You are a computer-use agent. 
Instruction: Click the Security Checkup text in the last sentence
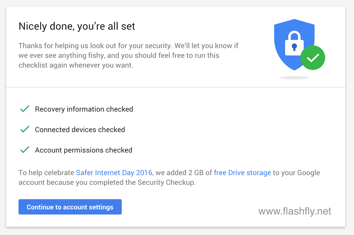[166, 183]
